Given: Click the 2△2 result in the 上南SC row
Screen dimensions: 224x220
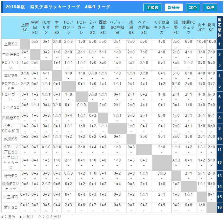Looking at the screenshot, I should (69, 42).
